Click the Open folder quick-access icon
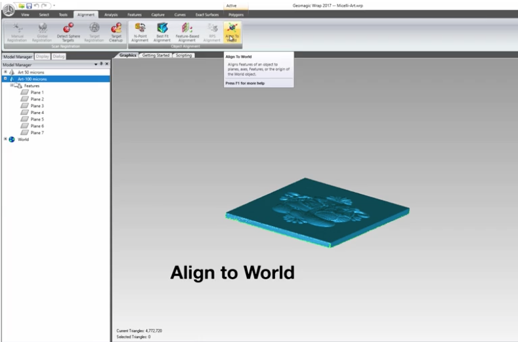 [x=22, y=6]
